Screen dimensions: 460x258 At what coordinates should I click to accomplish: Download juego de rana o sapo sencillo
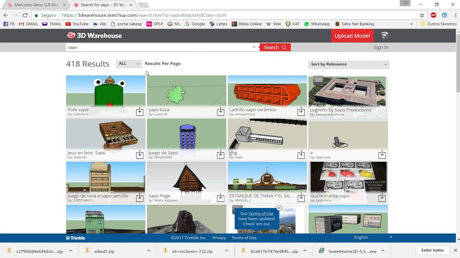click(x=140, y=197)
